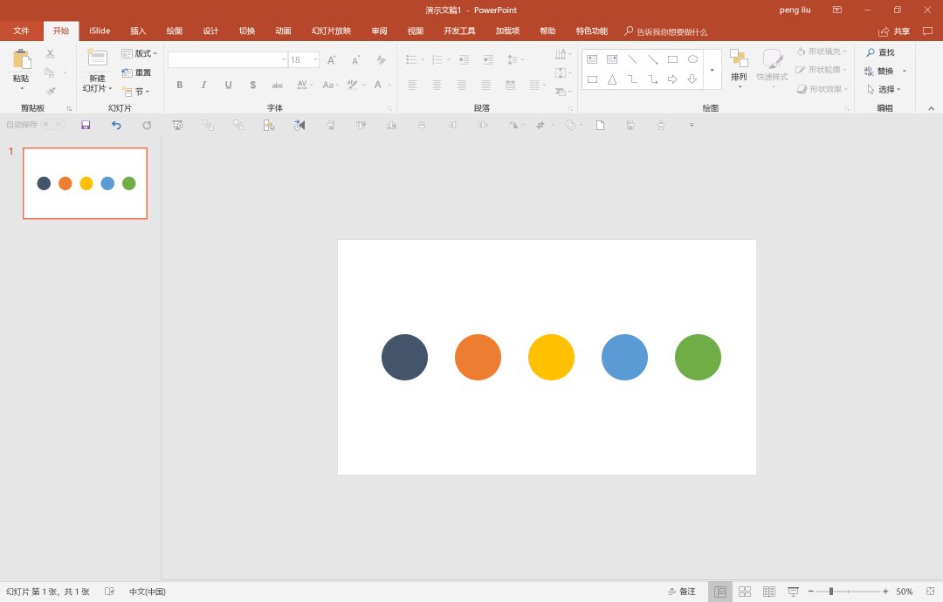The width and height of the screenshot is (943, 602).
Task: Click the 重置 reset button
Action: click(137, 72)
